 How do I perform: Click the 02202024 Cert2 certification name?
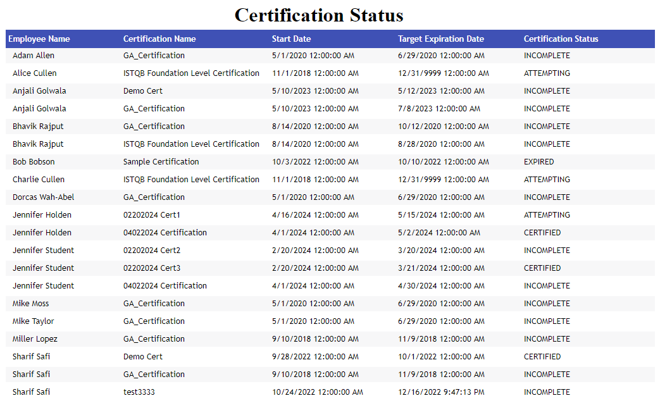pos(152,251)
